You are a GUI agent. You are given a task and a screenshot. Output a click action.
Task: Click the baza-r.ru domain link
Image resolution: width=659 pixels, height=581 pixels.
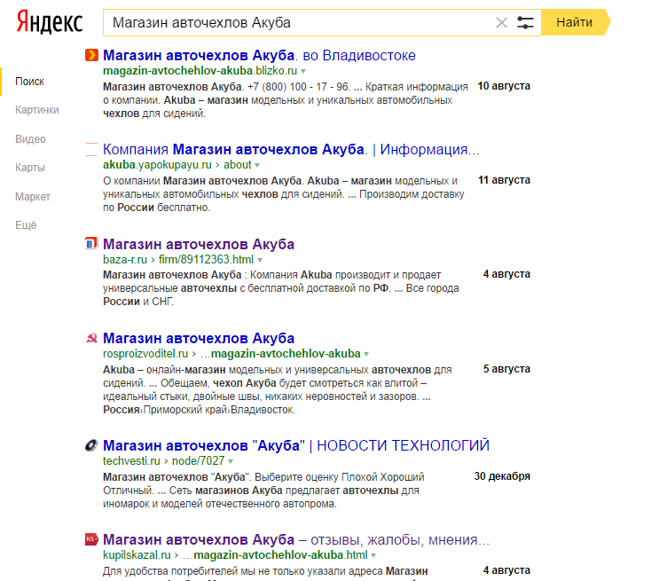click(125, 259)
